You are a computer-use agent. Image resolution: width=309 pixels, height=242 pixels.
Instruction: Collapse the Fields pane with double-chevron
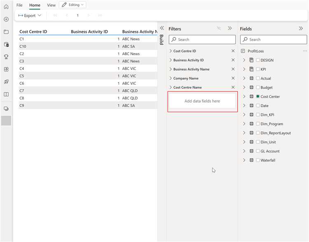301,28
